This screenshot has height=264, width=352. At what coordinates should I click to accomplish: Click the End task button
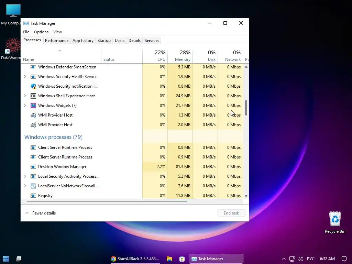click(231, 213)
